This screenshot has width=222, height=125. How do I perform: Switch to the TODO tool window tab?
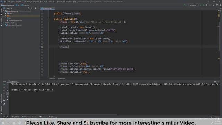[15, 117]
